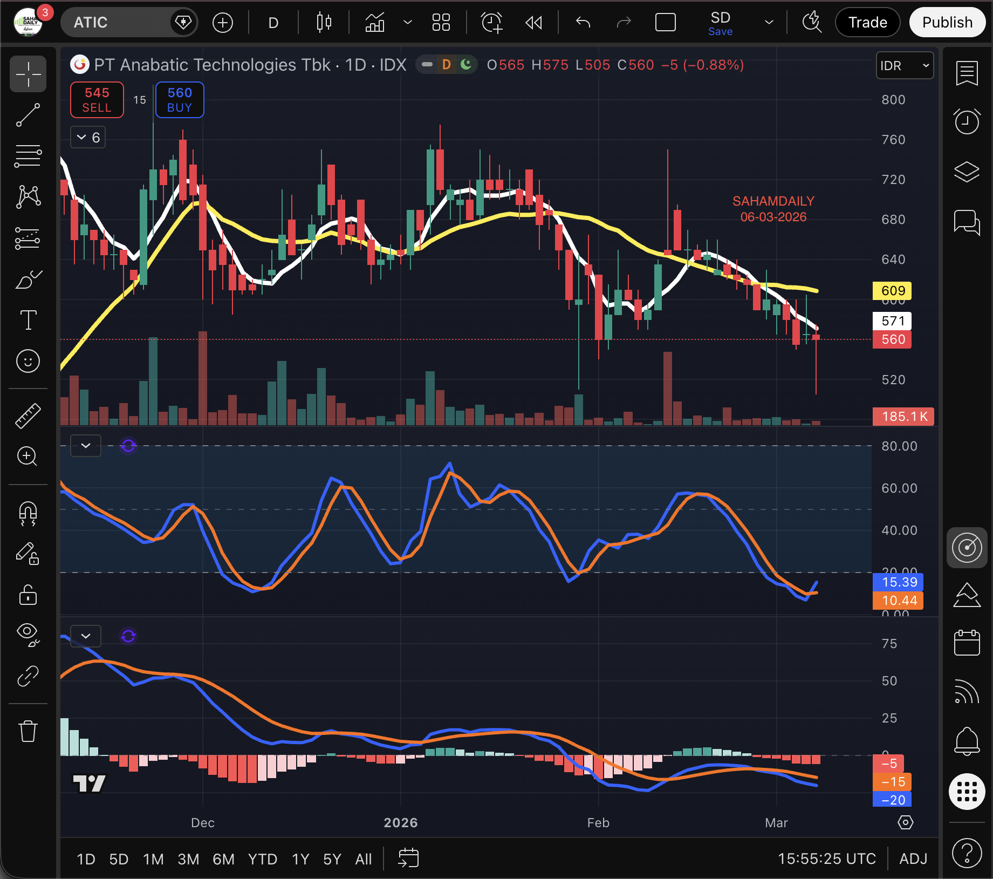This screenshot has width=993, height=879.
Task: Click the bar replay rewind icon
Action: click(x=533, y=23)
